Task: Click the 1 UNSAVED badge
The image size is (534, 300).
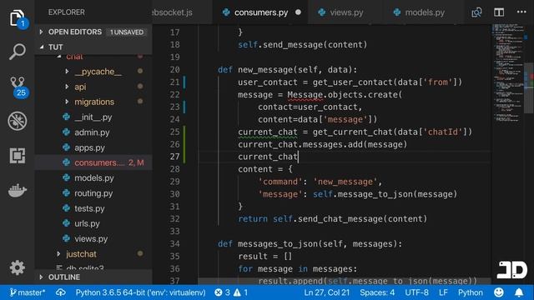Action: click(x=126, y=32)
